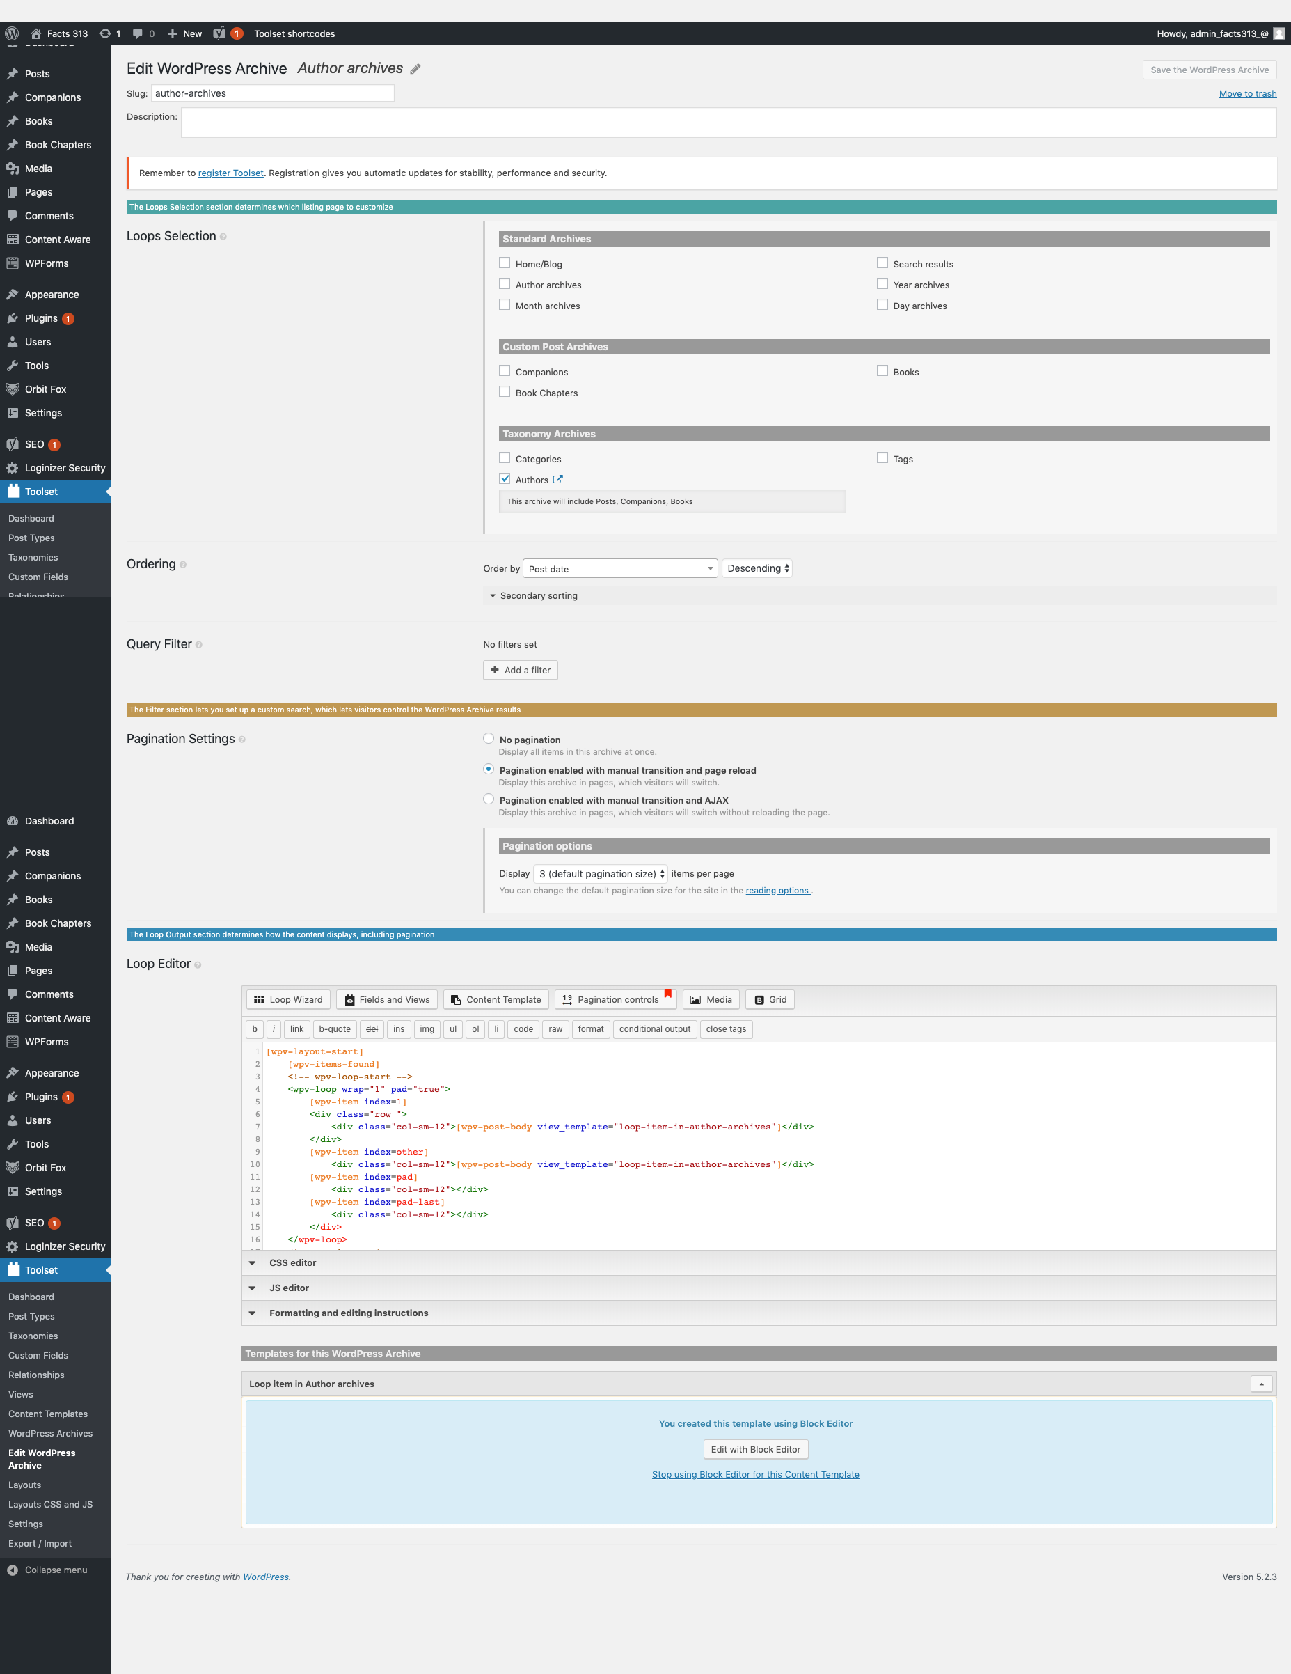Open WordPress Archives submenu item

pyautogui.click(x=51, y=1433)
